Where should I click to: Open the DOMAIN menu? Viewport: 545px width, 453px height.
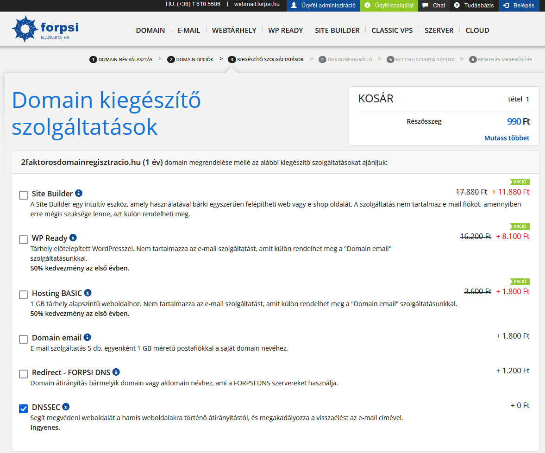pyautogui.click(x=150, y=30)
